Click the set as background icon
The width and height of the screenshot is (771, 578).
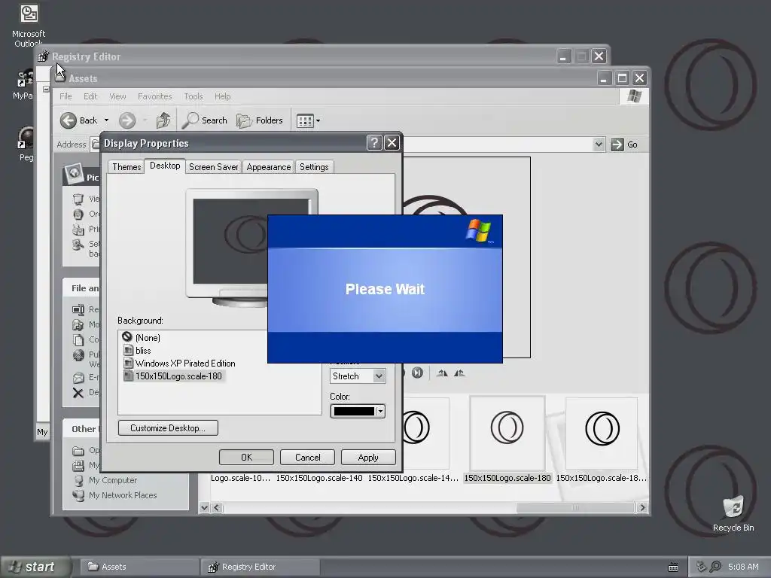click(78, 245)
